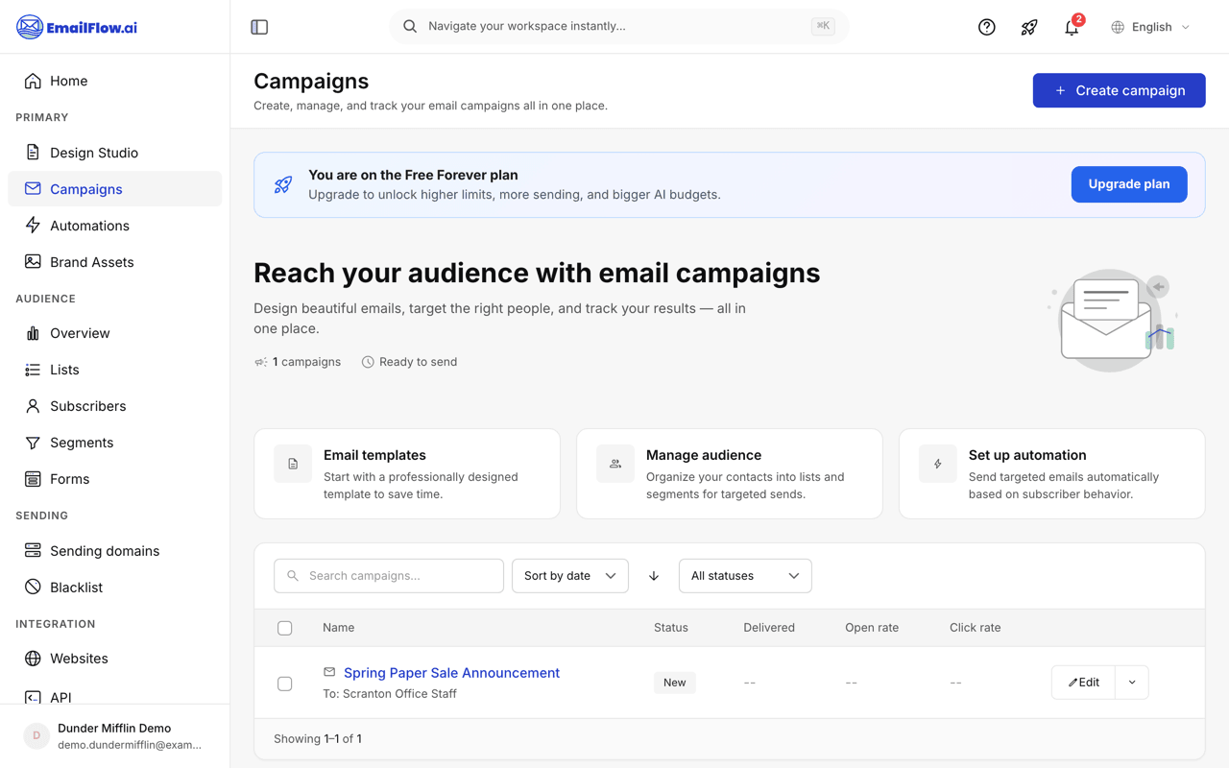Go to Campaigns in the sidebar

pyautogui.click(x=115, y=189)
